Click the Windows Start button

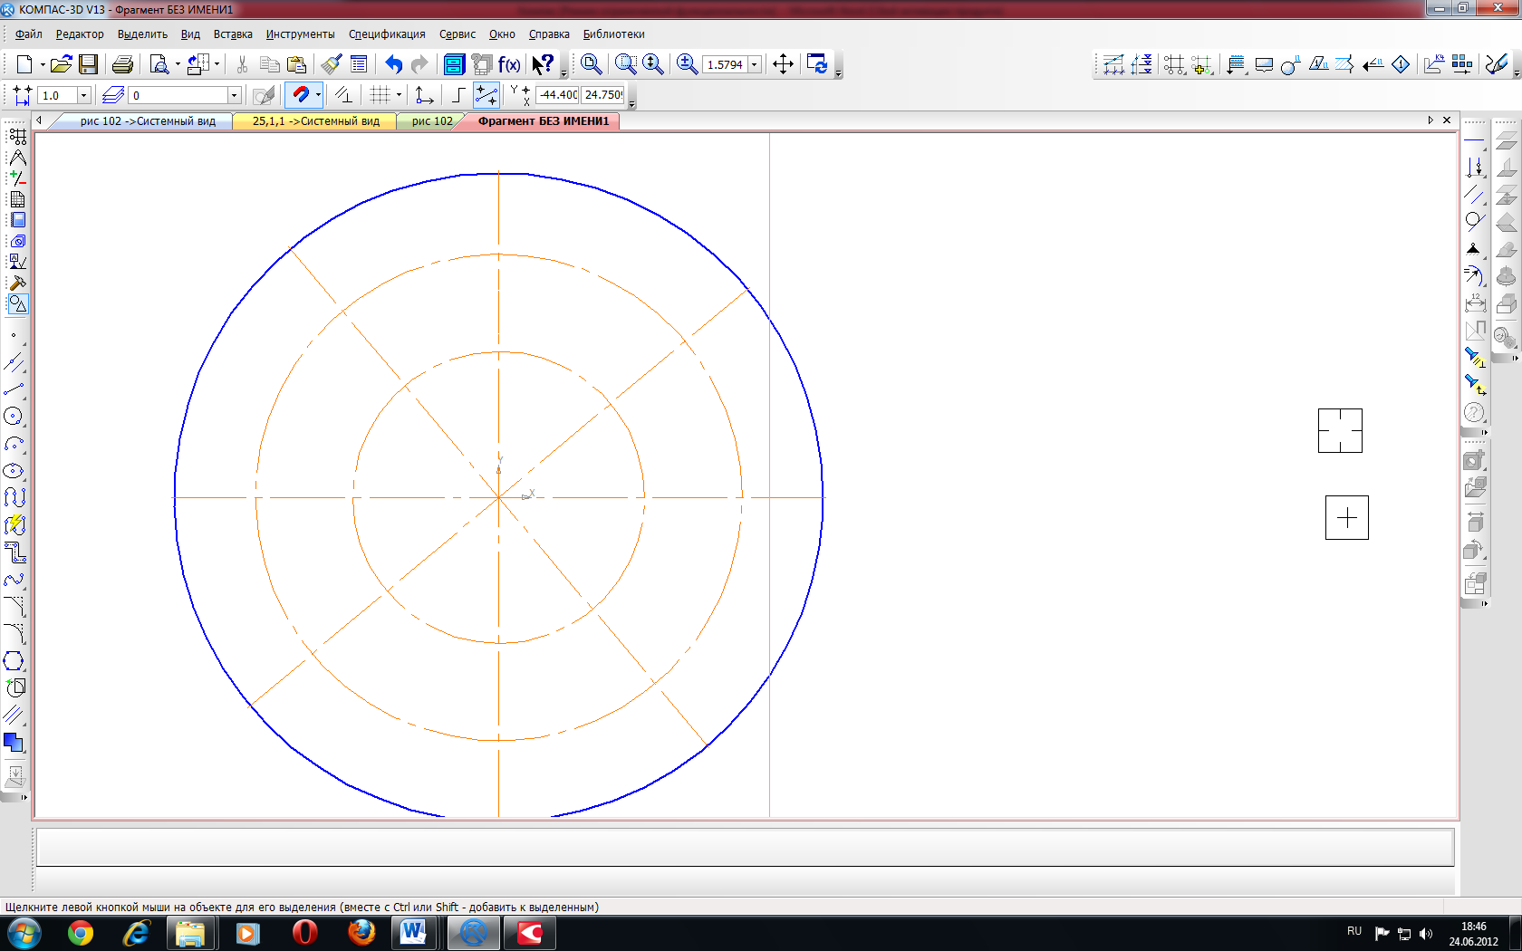pyautogui.click(x=24, y=933)
